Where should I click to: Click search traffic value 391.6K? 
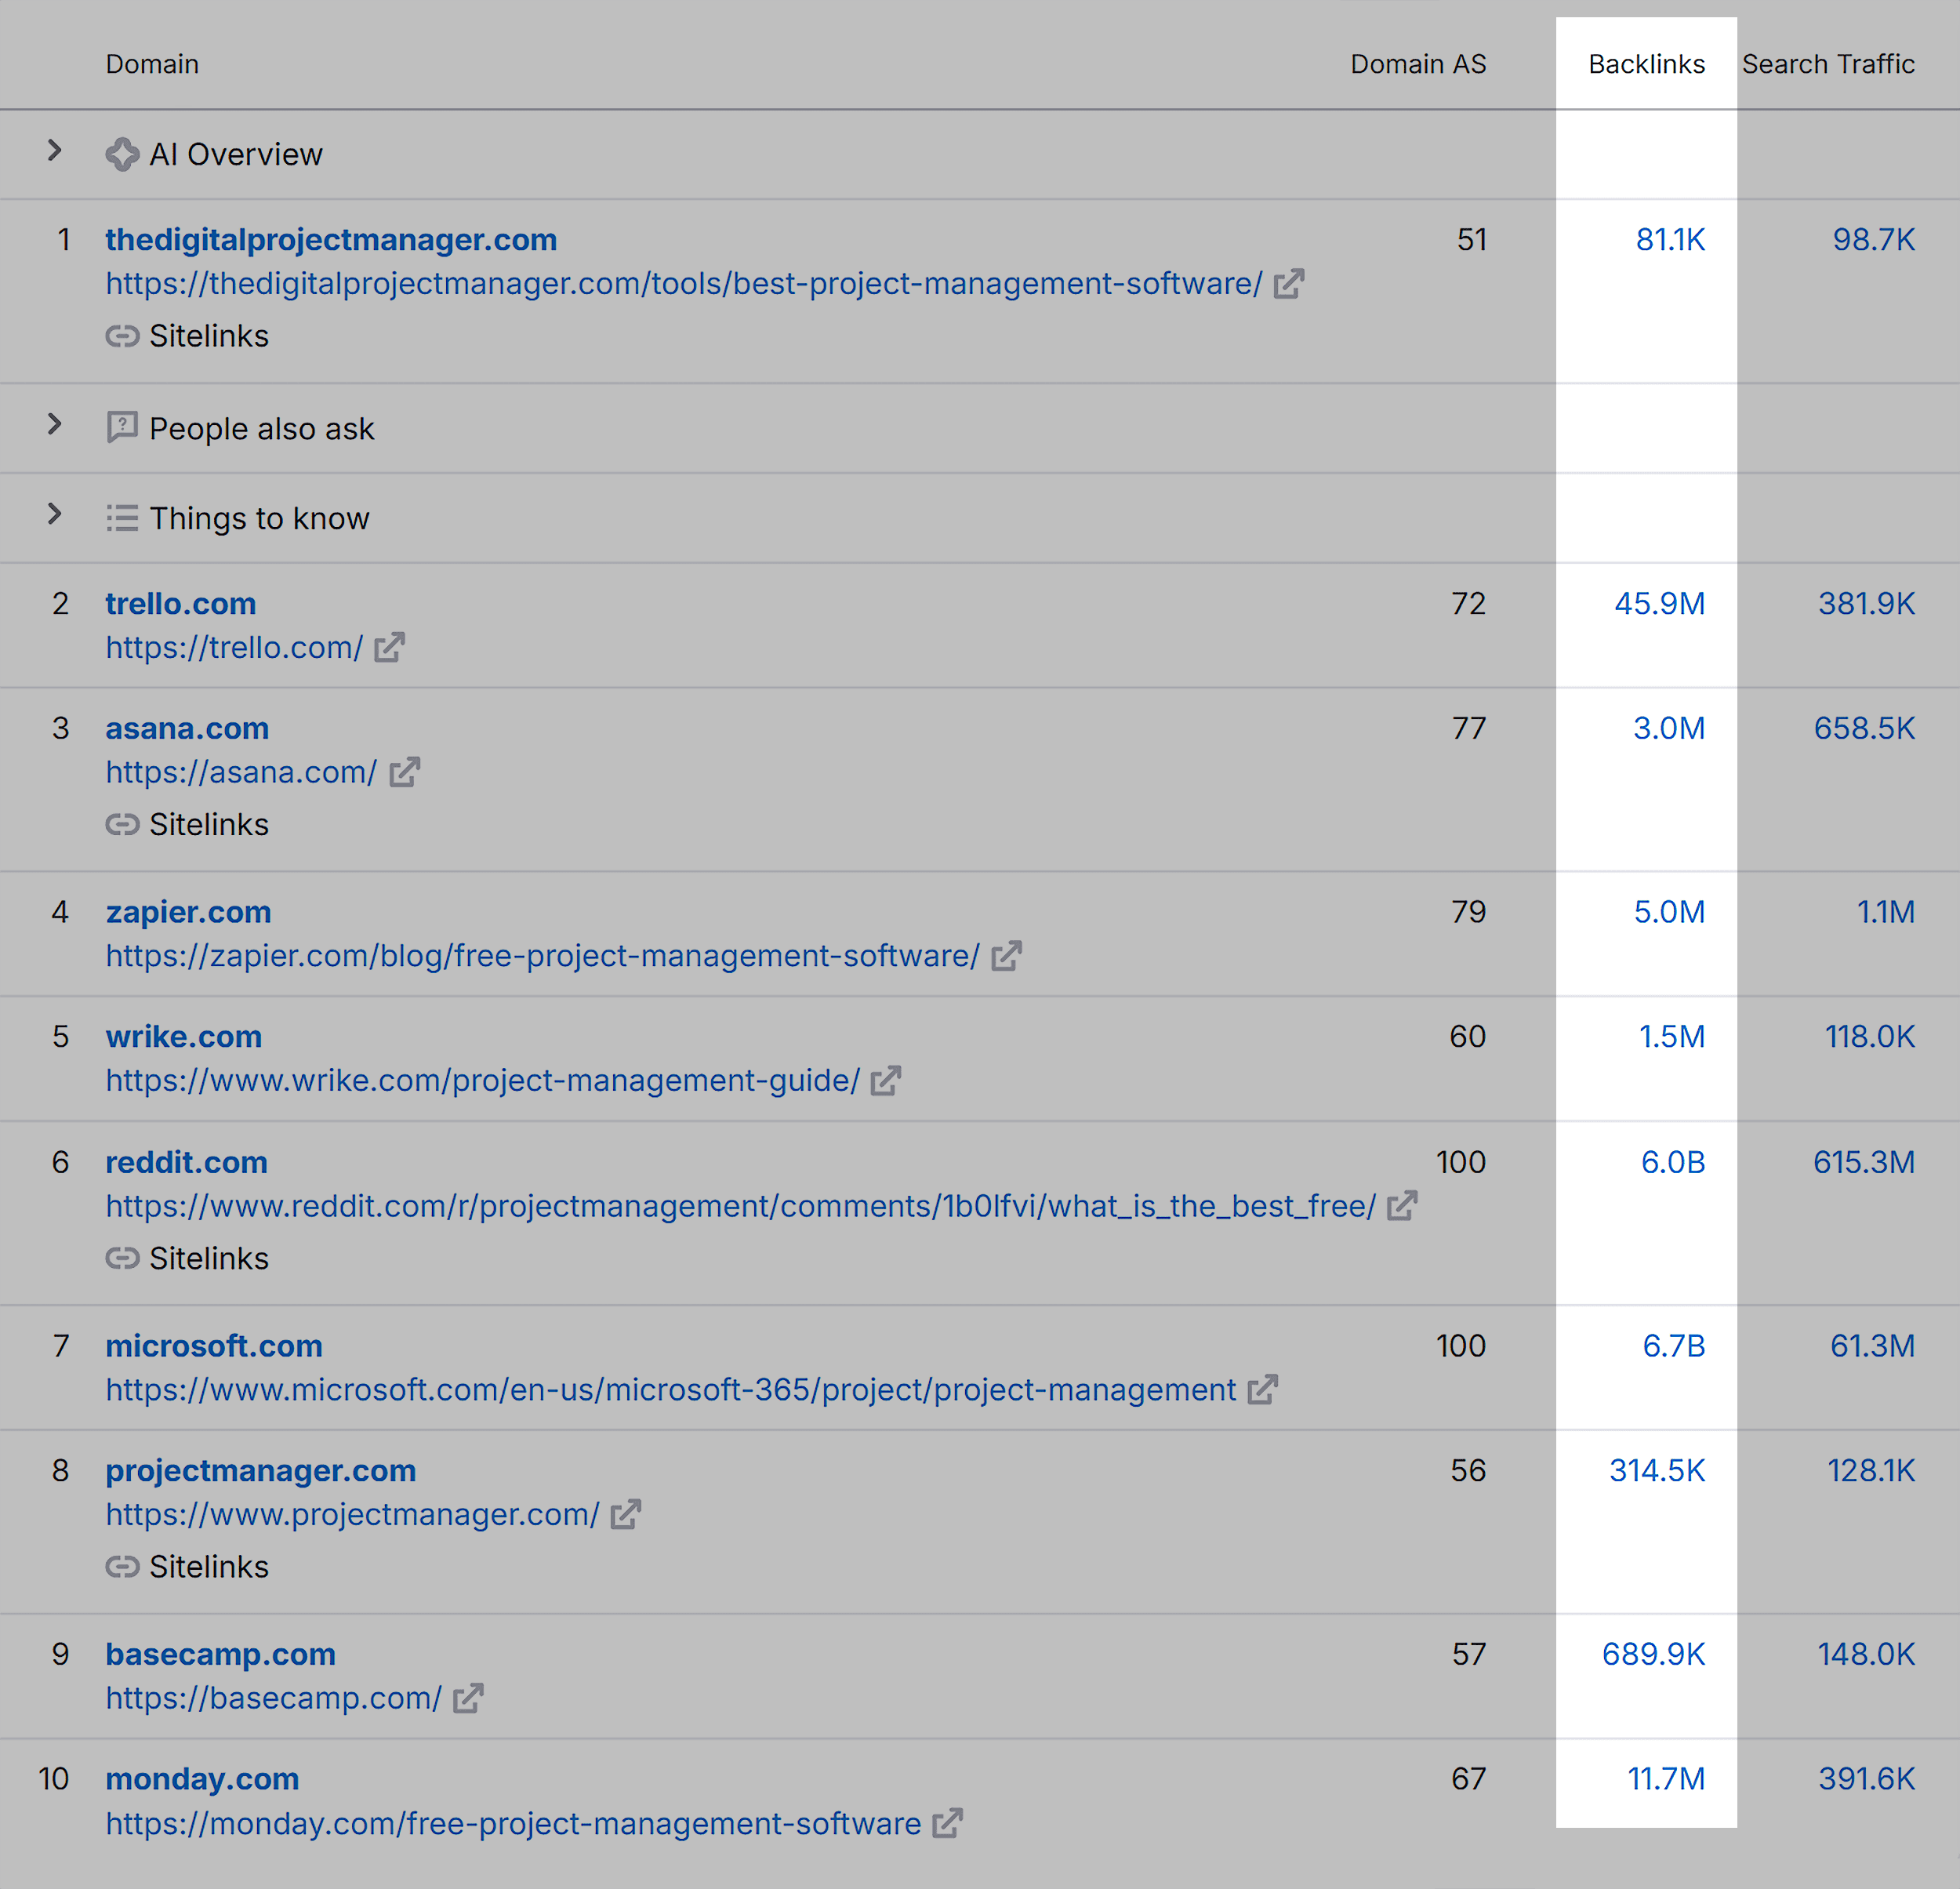(1866, 1780)
